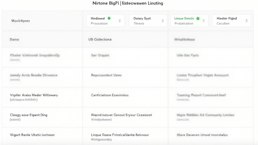
Task: Select the Centiclationn Ezamintdus cell
Action: tap(110, 95)
